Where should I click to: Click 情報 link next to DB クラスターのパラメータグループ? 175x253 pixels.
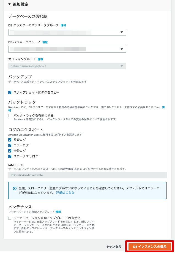tap(63, 25)
